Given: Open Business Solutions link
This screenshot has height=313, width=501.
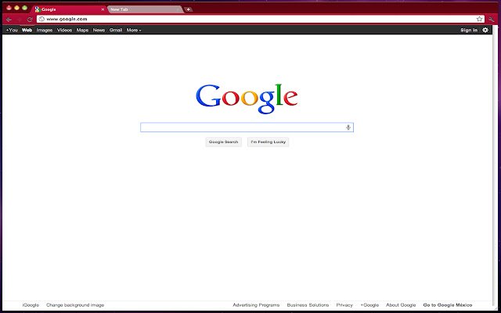Looking at the screenshot, I should point(308,305).
